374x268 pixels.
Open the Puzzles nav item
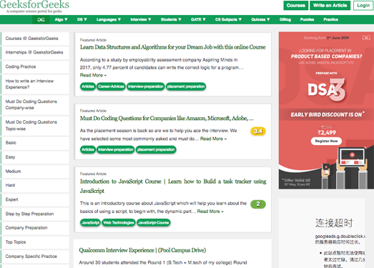click(307, 19)
